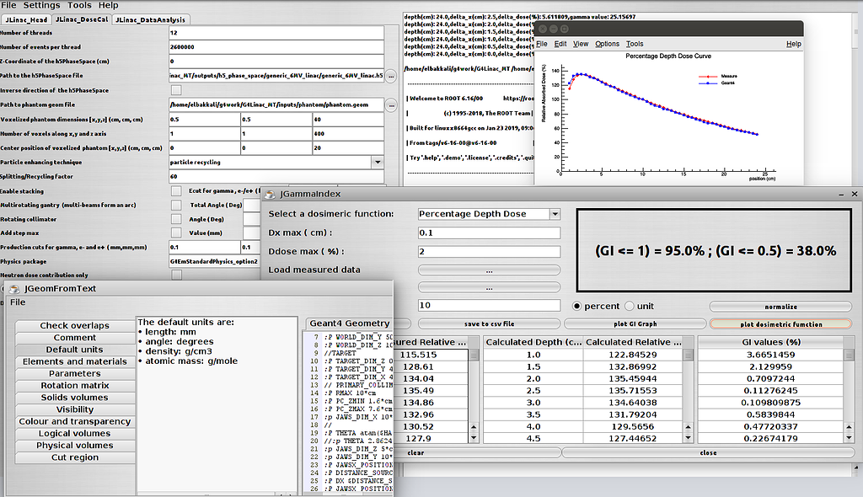Enable Inverse direction of h5PhaseSpace checkbox
863x497 pixels.
(x=176, y=90)
